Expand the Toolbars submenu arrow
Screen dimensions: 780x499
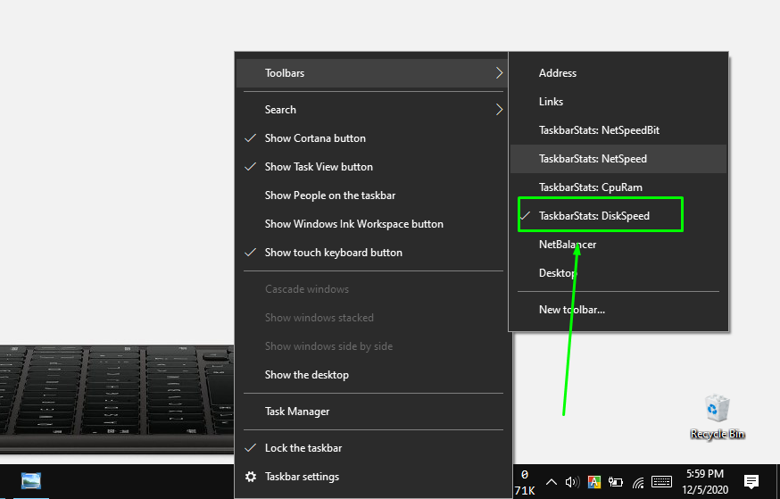tap(499, 73)
